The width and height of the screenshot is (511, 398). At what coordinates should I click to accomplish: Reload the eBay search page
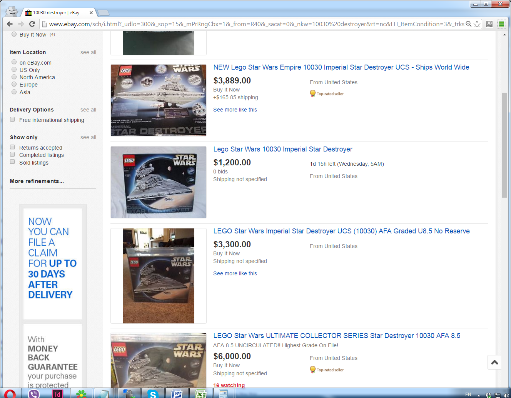click(32, 24)
